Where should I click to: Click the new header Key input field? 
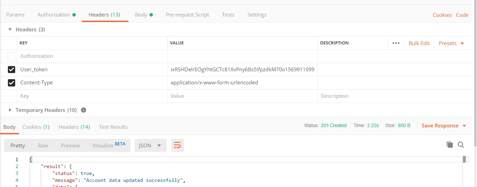(x=92, y=96)
